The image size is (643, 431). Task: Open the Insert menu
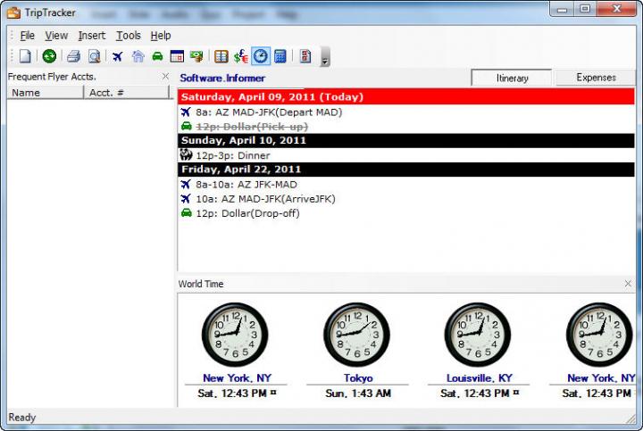91,36
